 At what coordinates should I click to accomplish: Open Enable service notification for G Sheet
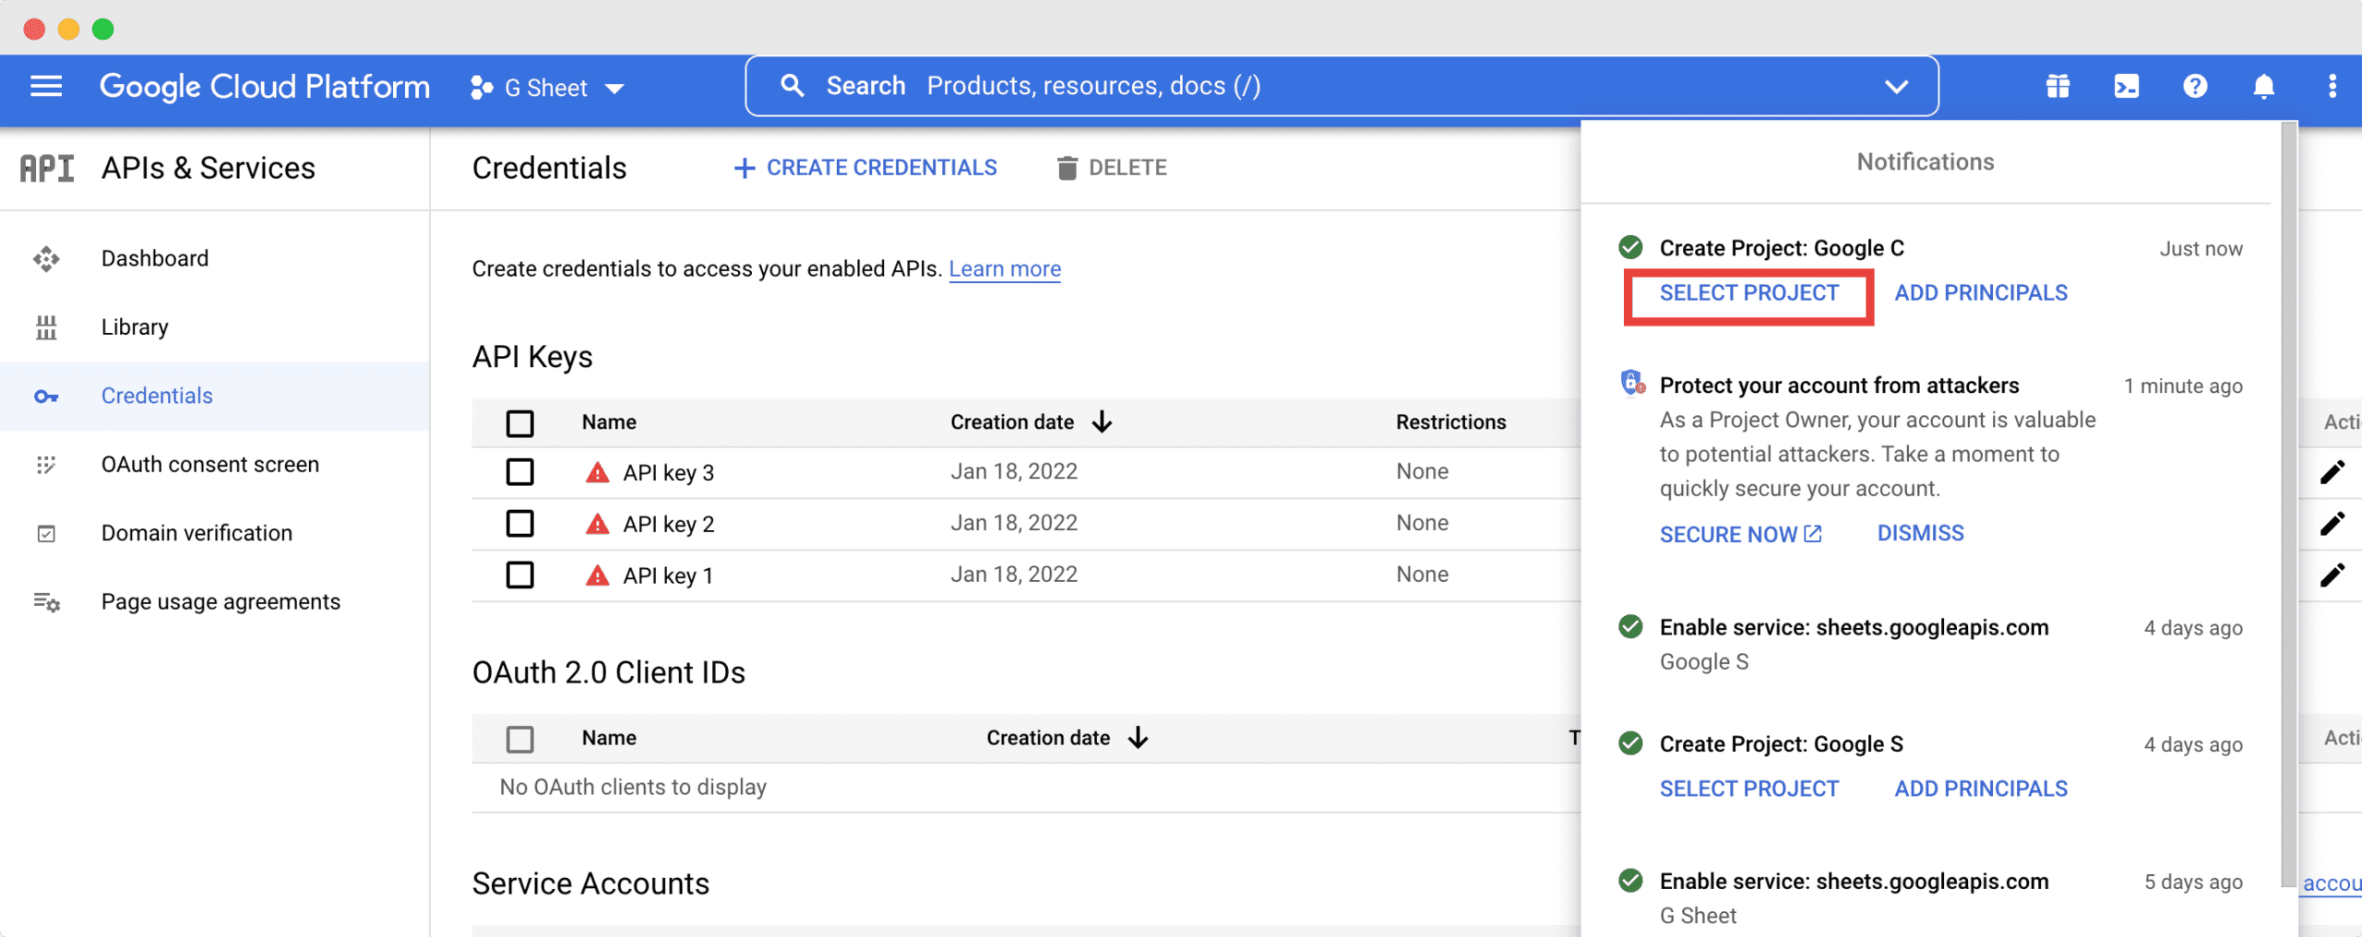pos(1854,882)
